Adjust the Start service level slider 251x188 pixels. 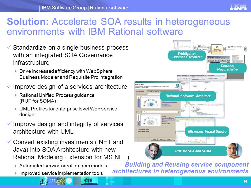(139, 102)
